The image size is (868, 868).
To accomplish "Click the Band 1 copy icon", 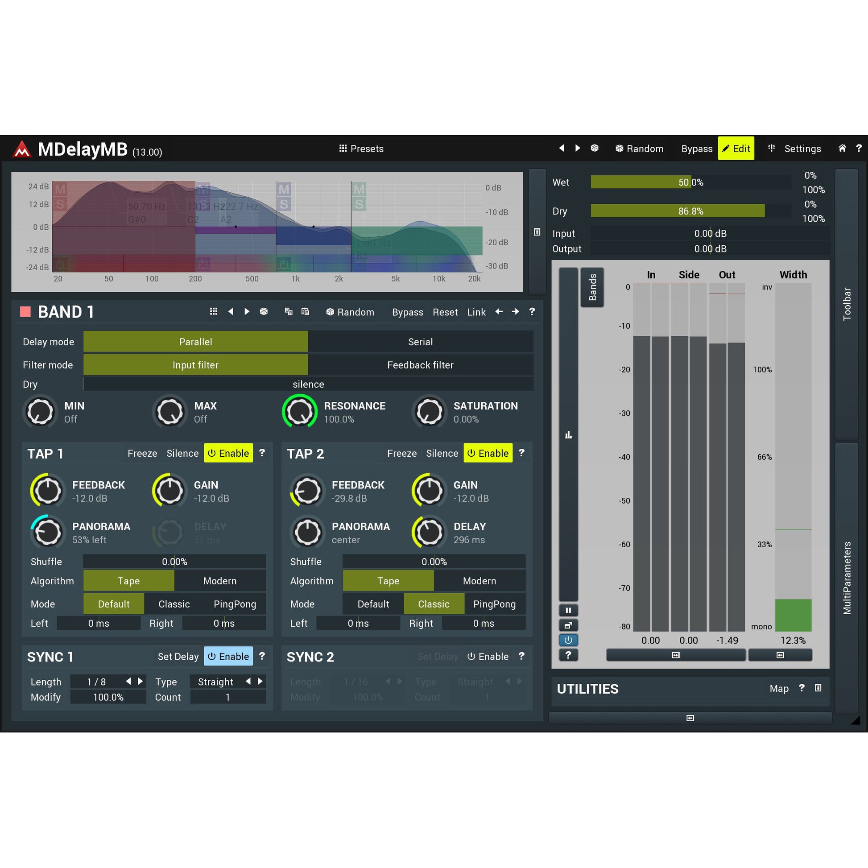I will point(289,312).
